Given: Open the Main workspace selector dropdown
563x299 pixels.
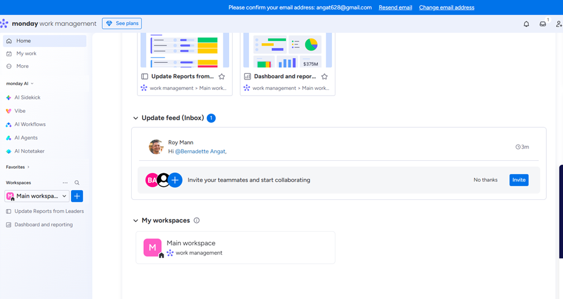Looking at the screenshot, I should pos(37,196).
